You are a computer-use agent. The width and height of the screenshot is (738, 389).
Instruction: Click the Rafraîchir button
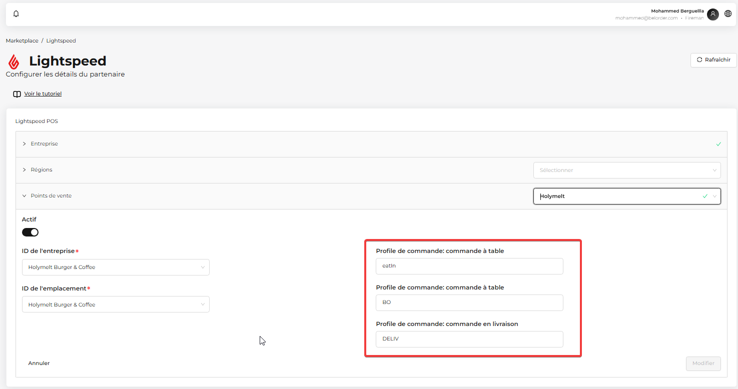pyautogui.click(x=713, y=59)
